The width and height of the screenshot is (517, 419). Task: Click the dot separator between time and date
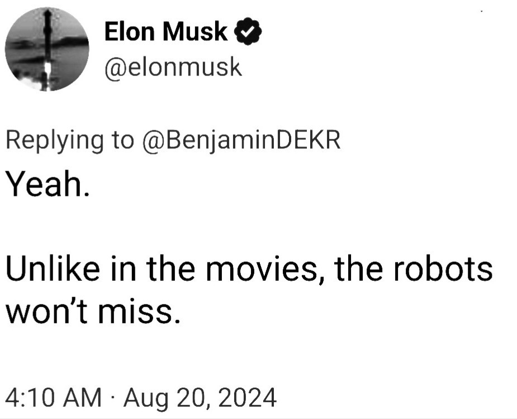click(x=113, y=399)
